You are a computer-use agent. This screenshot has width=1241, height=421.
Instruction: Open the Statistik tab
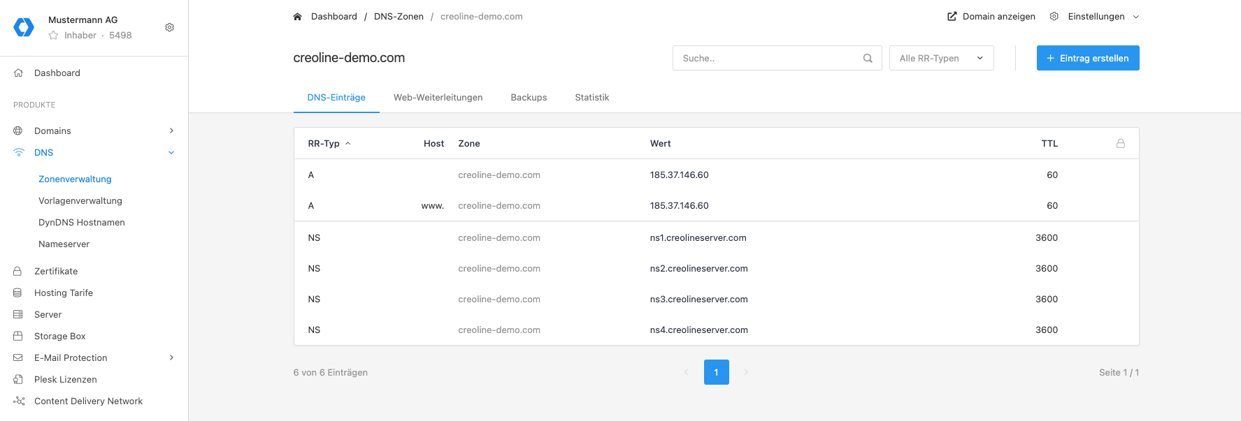point(592,98)
